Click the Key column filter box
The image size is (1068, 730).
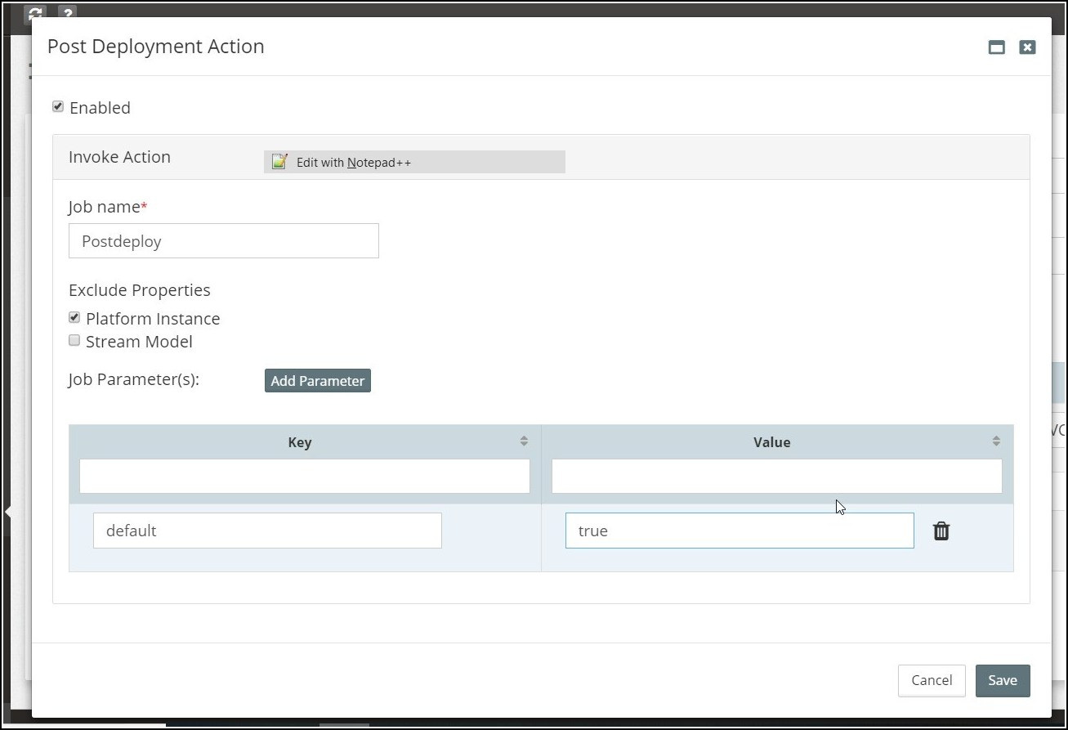[x=304, y=476]
